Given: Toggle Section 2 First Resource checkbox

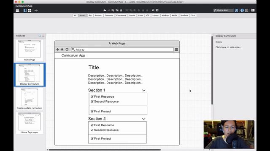Looking at the screenshot, I should pyautogui.click(x=92, y=125).
